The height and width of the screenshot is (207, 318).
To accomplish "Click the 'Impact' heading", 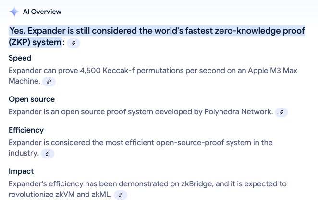I will 21,171.
